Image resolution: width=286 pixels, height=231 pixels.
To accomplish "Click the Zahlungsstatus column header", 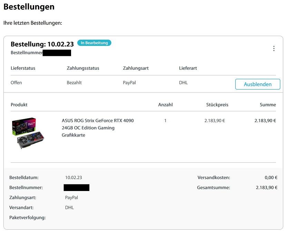I will tap(83, 68).
